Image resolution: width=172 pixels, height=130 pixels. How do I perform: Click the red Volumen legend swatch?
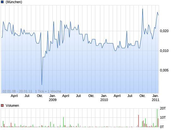[x=2, y=105]
